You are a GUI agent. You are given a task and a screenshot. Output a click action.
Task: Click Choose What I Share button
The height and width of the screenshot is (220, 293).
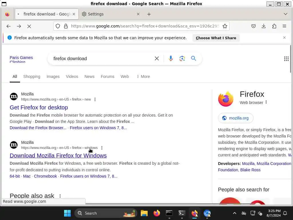click(x=216, y=38)
